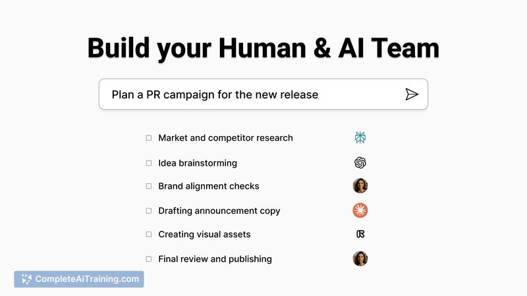The image size is (527, 296).
Task: Enable the Brand alignment checks checkbox
Action: click(x=149, y=186)
